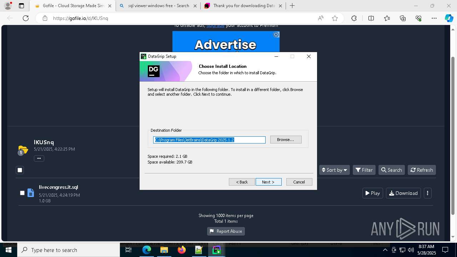Screen dimensions: 457x257
Task: Tick the select-all files checkbox
Action: [20, 170]
